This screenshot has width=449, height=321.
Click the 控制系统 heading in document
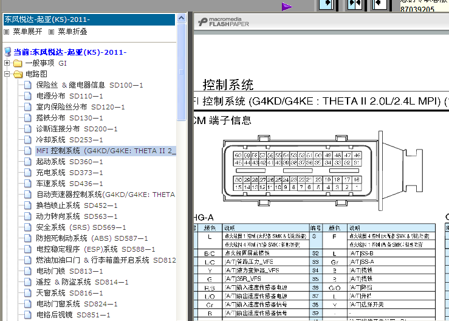[228, 85]
